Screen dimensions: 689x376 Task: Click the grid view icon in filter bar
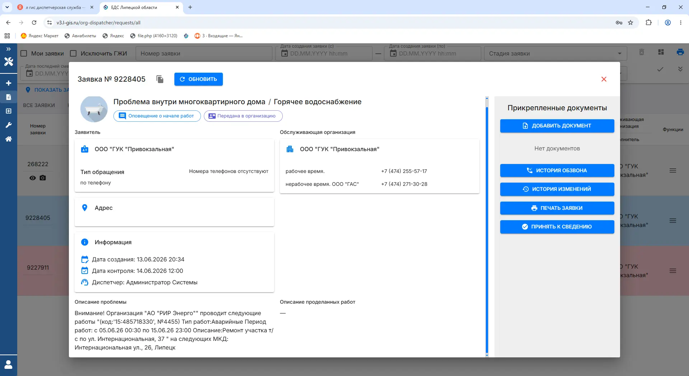pos(661,52)
